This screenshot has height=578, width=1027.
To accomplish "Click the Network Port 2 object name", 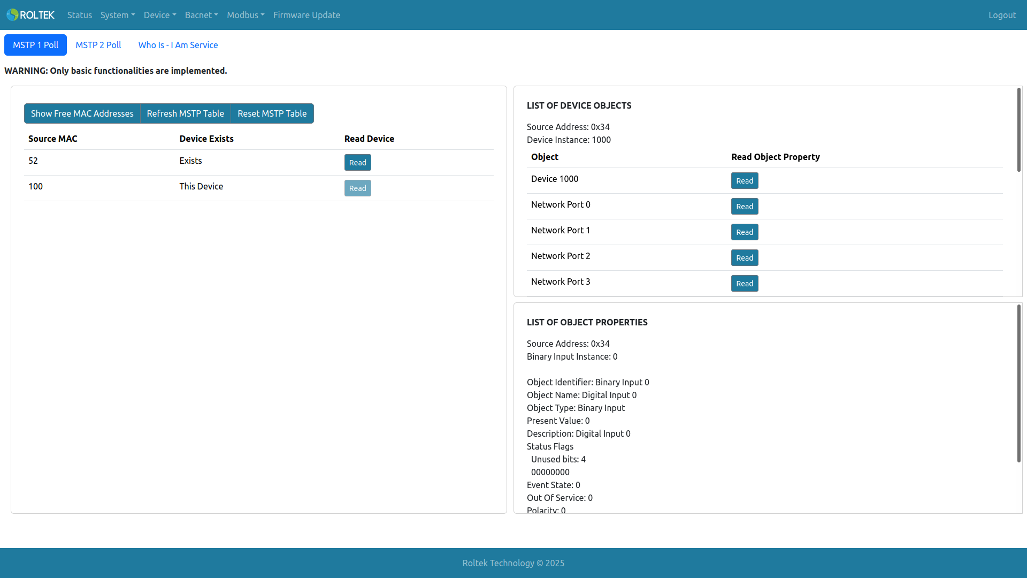I will (x=561, y=256).
